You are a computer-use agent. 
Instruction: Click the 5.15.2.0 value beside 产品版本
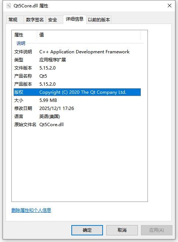tap(47, 84)
